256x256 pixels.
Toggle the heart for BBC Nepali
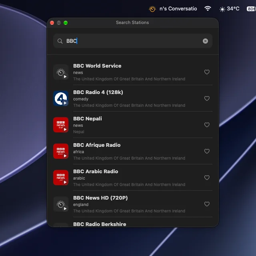tap(207, 125)
